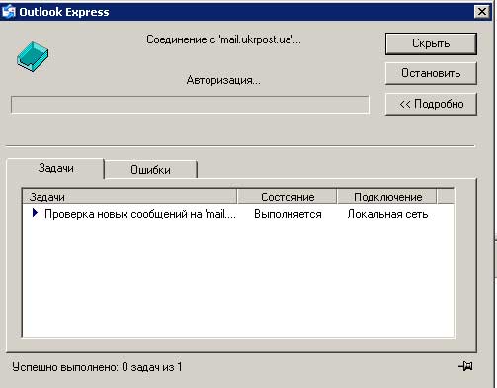Click the Авторизация status text
Image resolution: width=497 pixels, height=388 pixels.
pos(223,80)
